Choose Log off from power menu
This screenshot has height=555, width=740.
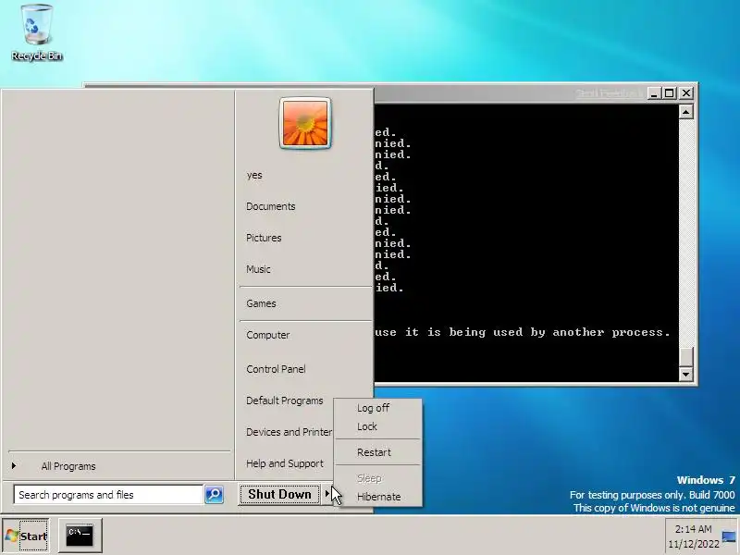click(373, 408)
